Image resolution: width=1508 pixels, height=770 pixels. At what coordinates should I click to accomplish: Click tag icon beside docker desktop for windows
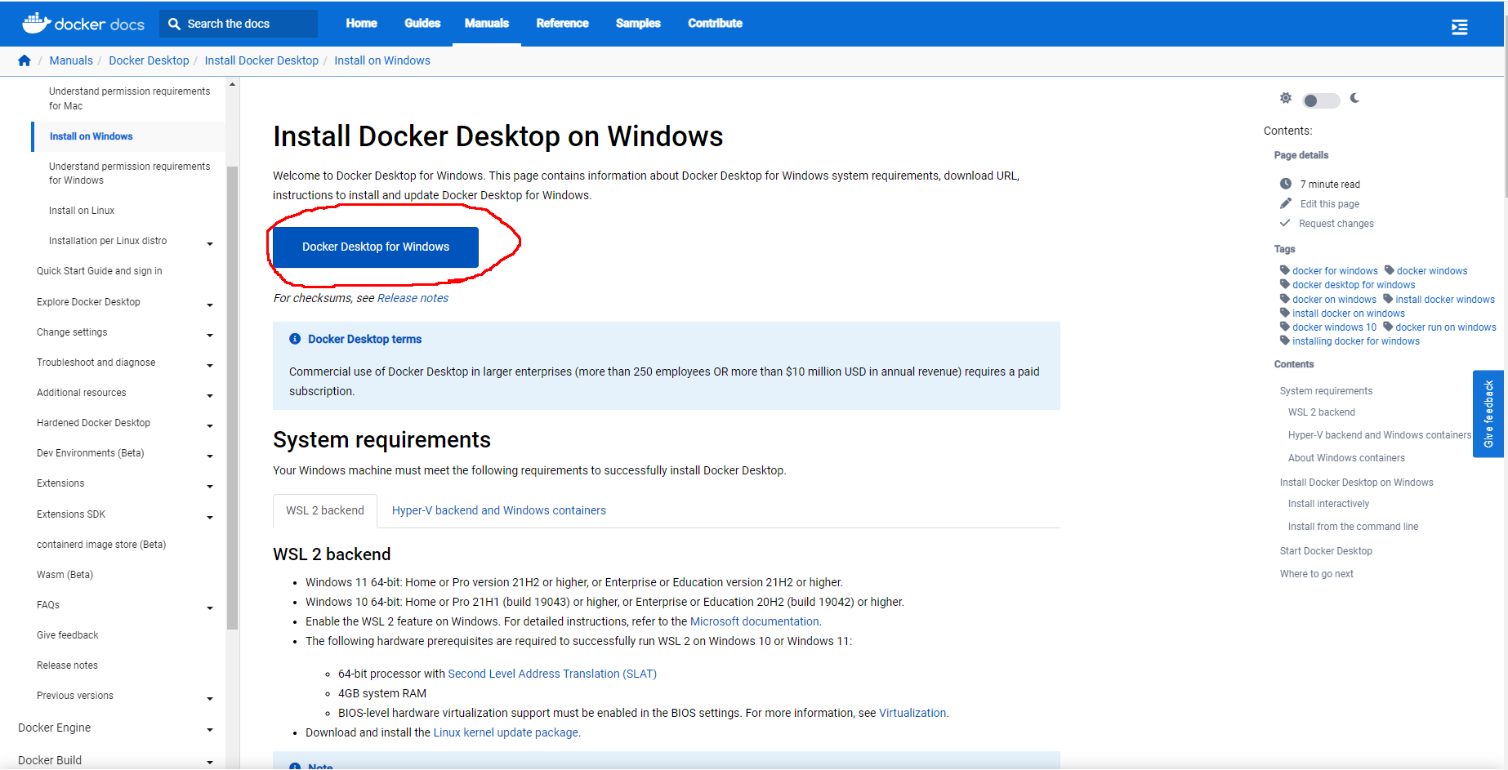click(x=1285, y=284)
